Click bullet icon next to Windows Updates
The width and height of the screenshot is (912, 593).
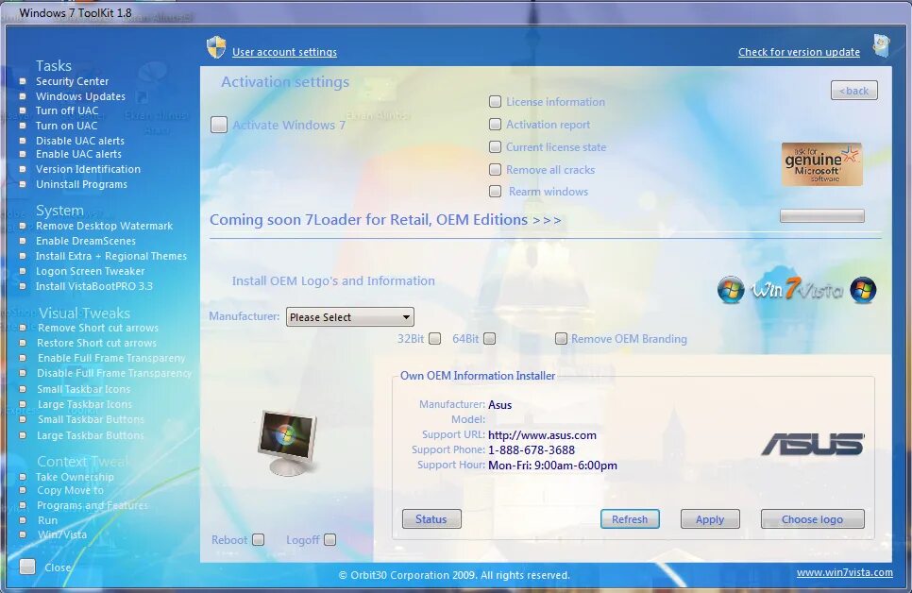(x=23, y=96)
